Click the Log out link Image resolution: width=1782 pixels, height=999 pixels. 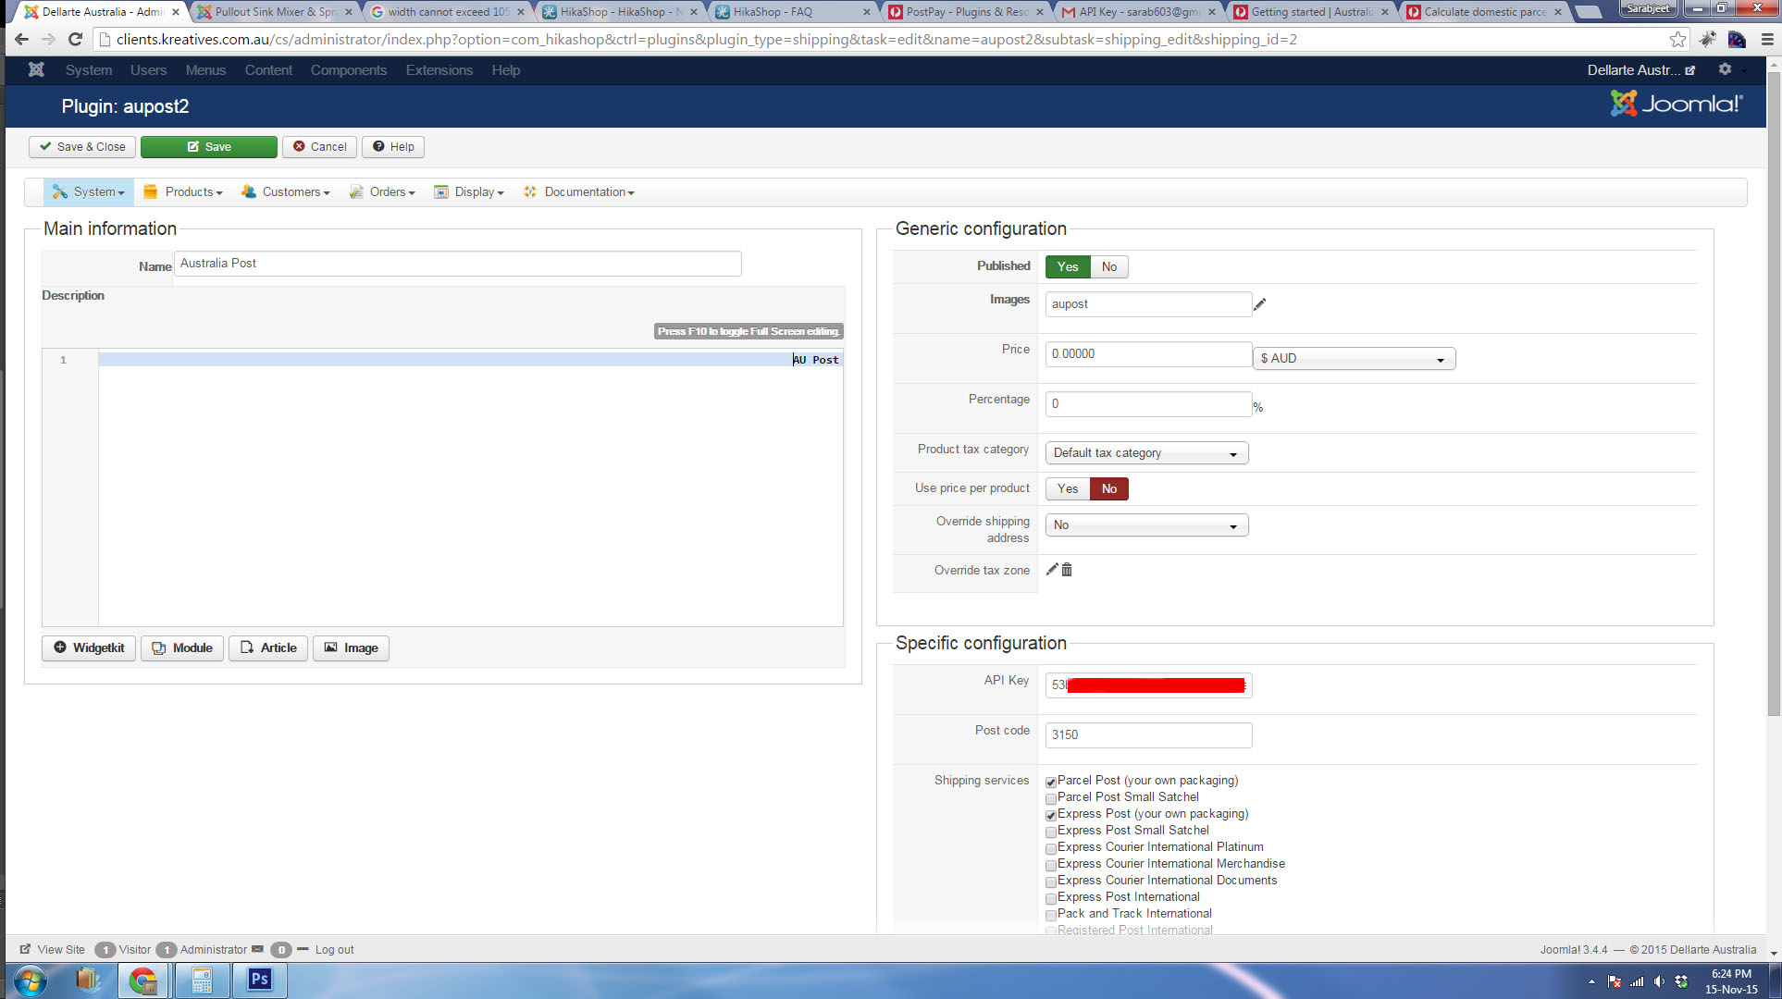coord(334,950)
